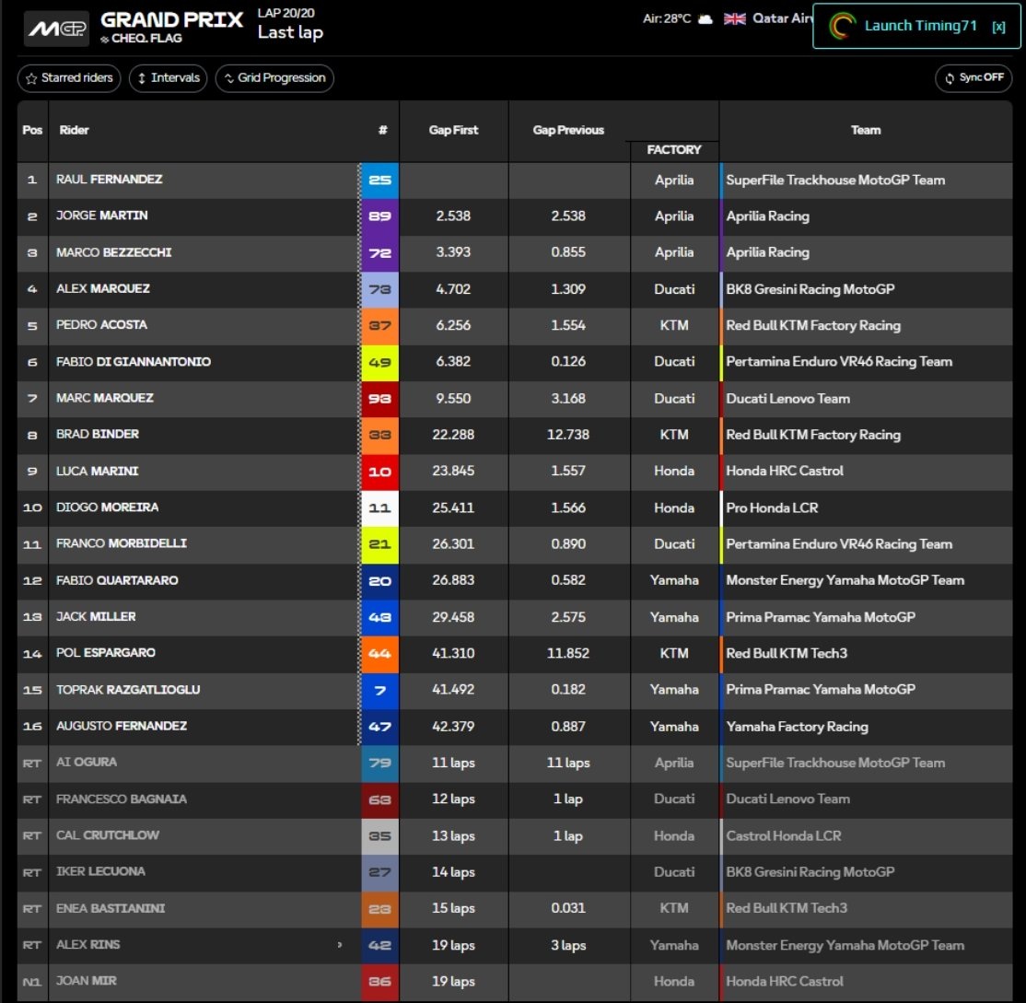The height and width of the screenshot is (1003, 1026).
Task: Click the FACTORY sub-header
Action: 674,150
